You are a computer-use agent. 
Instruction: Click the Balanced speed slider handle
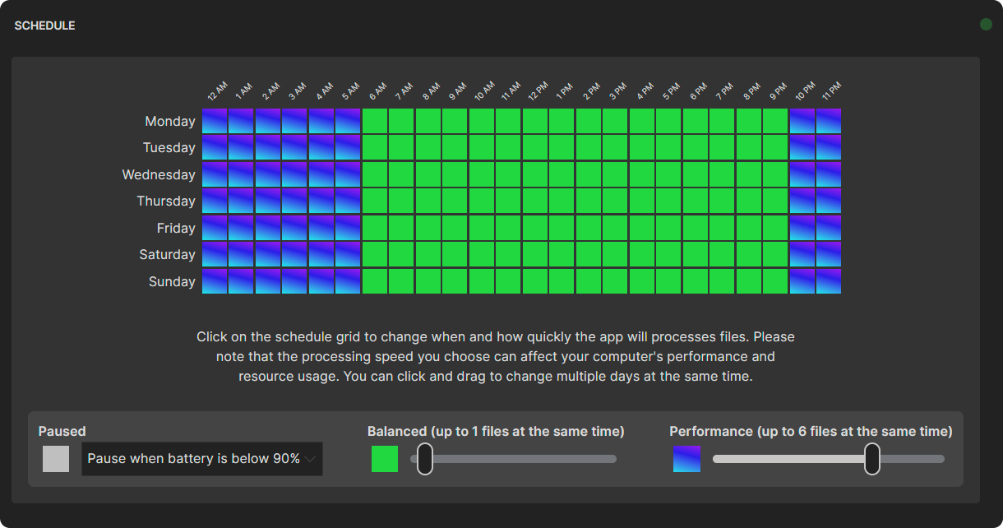pos(425,459)
